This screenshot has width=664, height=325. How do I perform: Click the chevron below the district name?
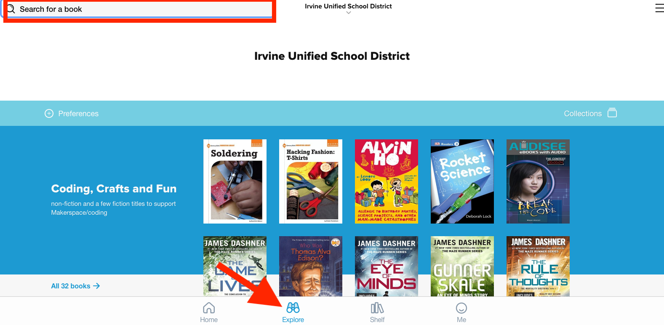point(349,13)
